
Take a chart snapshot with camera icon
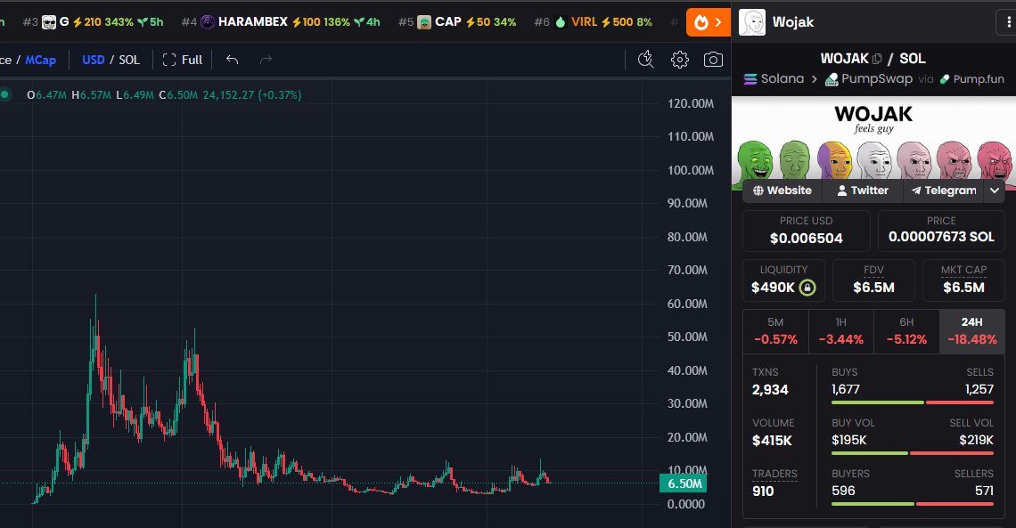[x=713, y=60]
